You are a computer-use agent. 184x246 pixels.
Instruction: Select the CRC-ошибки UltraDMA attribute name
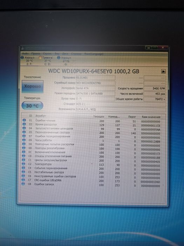click(48, 180)
